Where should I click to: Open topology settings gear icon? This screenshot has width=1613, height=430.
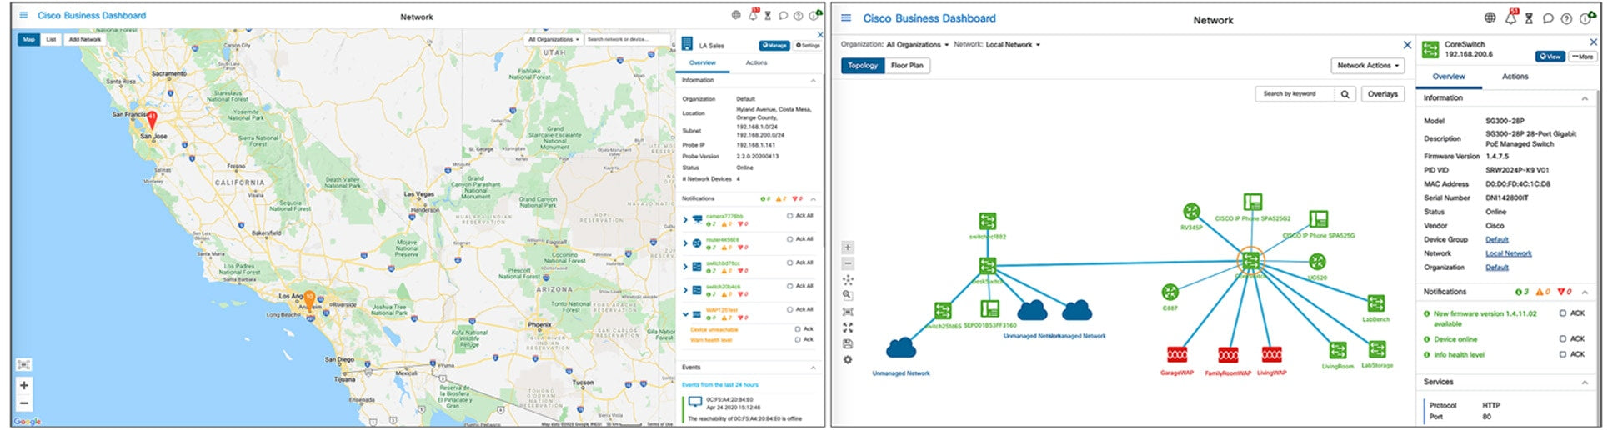[848, 360]
